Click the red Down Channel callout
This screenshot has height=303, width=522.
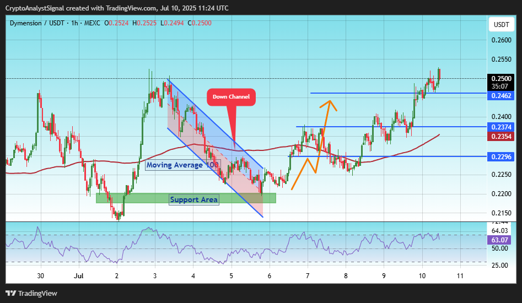[232, 97]
